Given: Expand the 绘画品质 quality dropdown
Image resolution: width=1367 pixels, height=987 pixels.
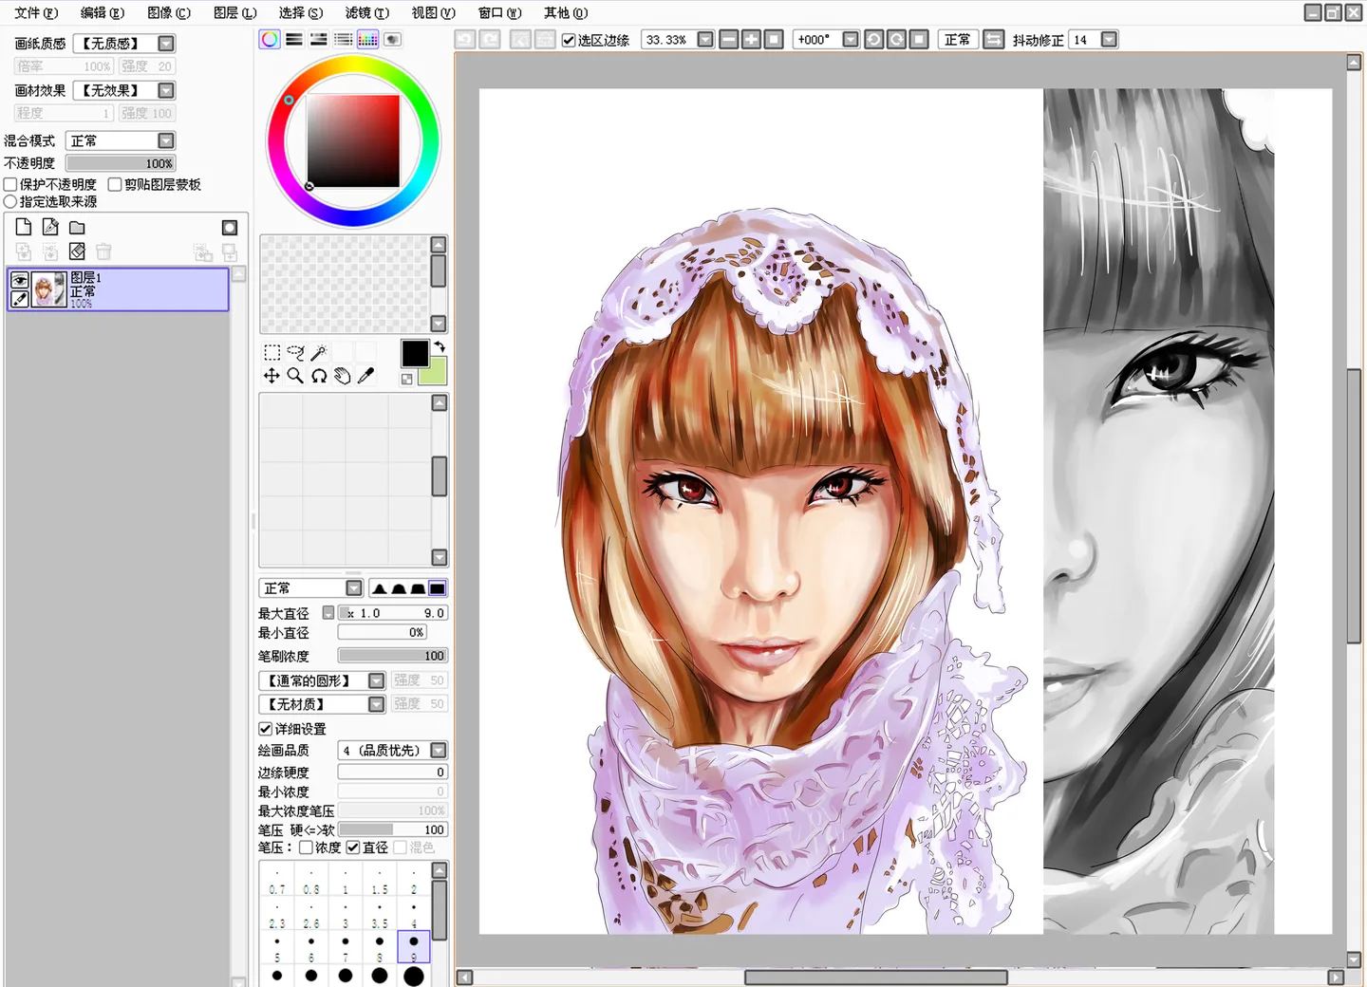Looking at the screenshot, I should coord(438,750).
